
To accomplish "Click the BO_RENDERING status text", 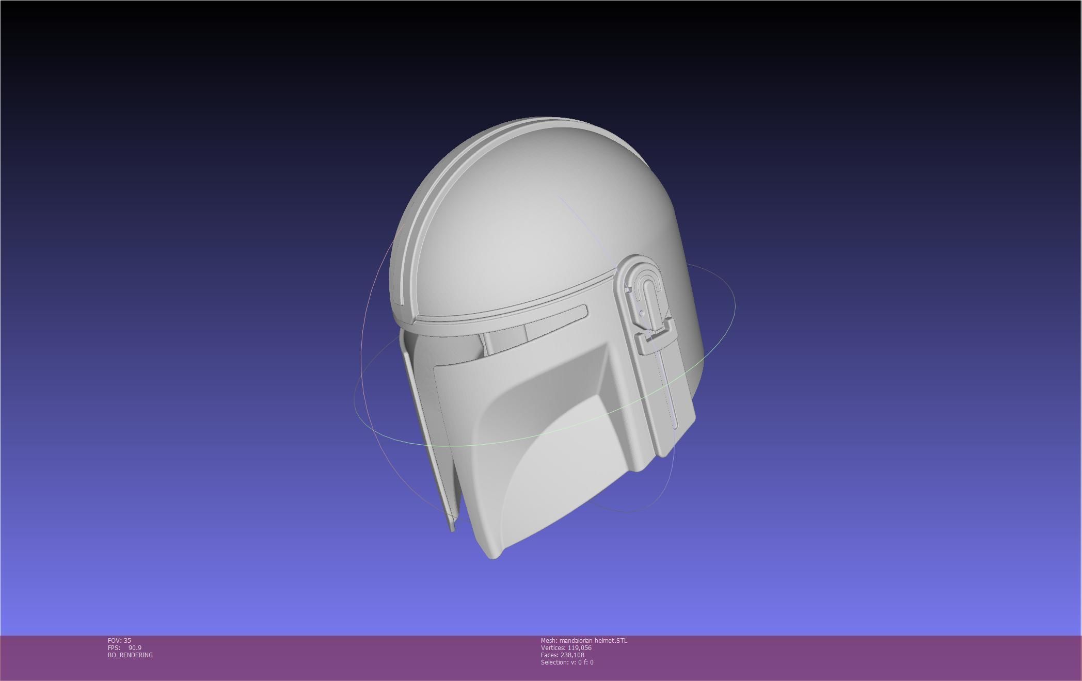I will [130, 655].
